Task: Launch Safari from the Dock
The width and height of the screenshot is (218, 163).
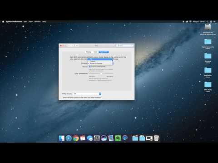Action: tap(69, 138)
